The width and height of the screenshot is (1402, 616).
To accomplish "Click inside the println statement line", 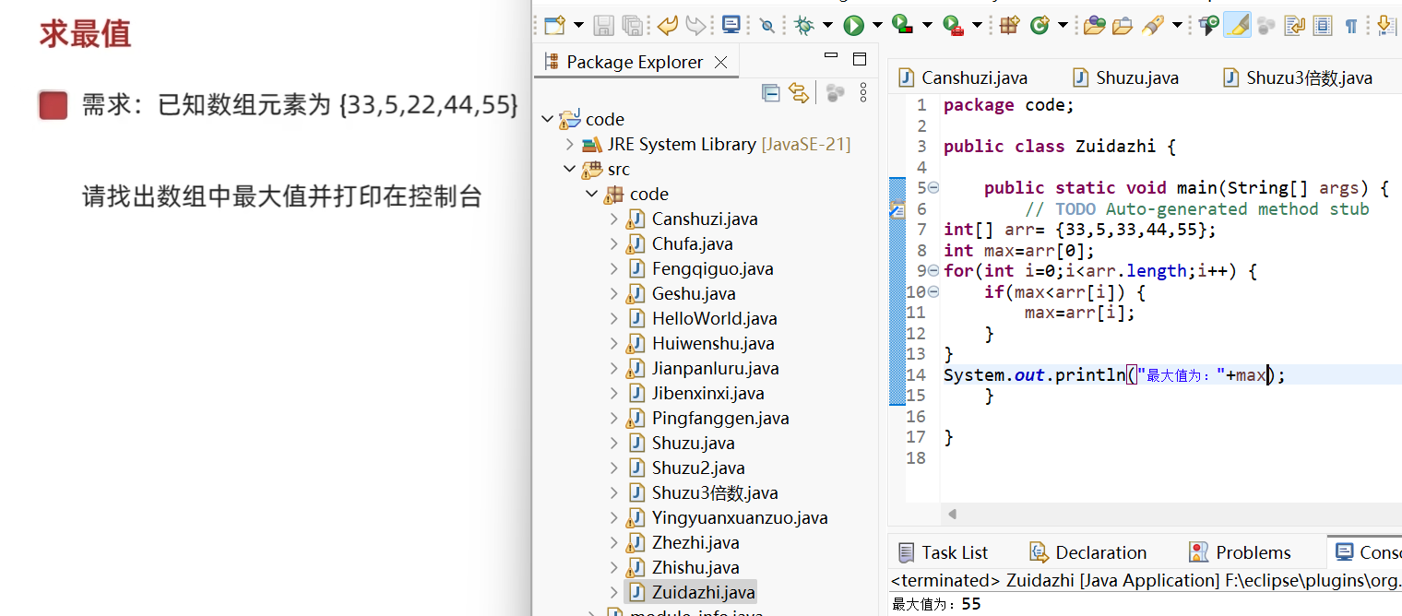I will pyautogui.click(x=1114, y=374).
